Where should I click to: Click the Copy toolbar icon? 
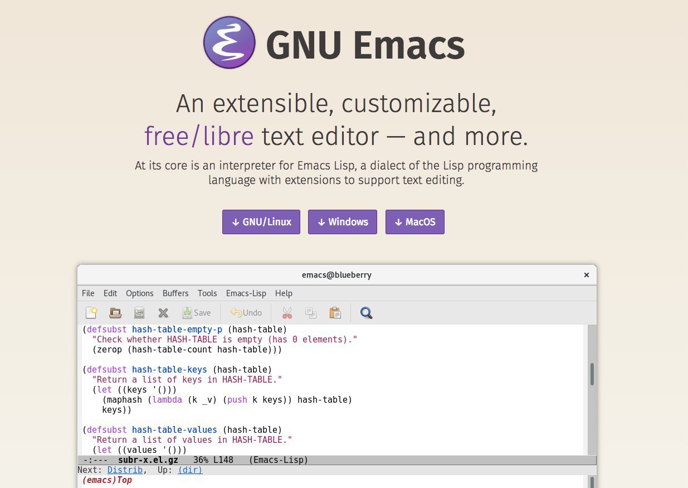(311, 313)
